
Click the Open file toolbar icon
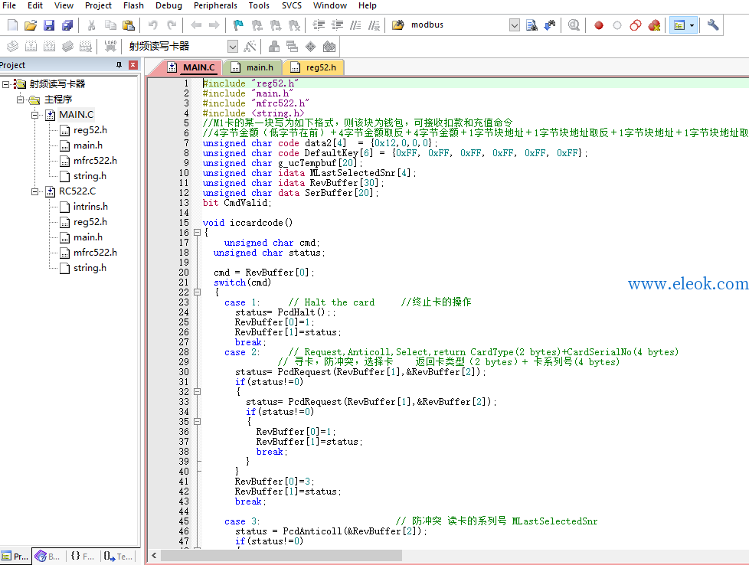click(31, 24)
